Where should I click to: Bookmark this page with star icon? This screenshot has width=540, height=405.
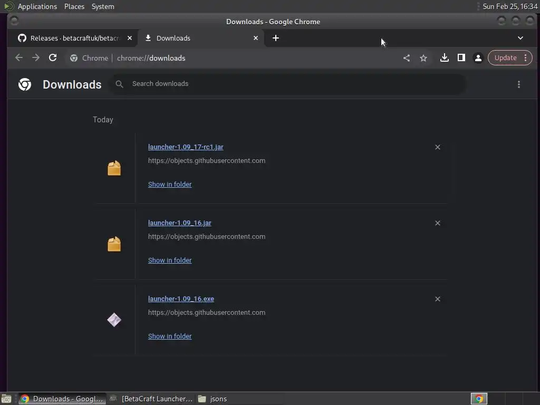pyautogui.click(x=423, y=58)
